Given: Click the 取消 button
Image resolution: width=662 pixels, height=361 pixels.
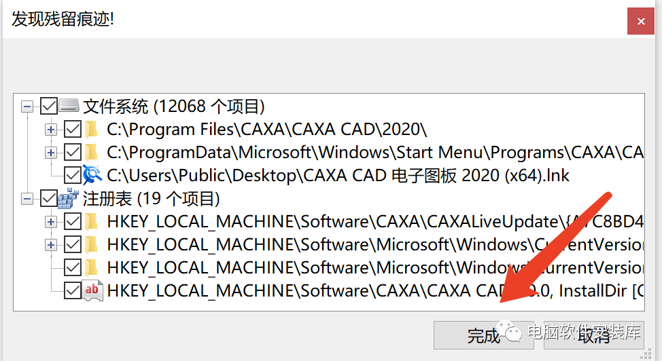Looking at the screenshot, I should click(x=594, y=335).
